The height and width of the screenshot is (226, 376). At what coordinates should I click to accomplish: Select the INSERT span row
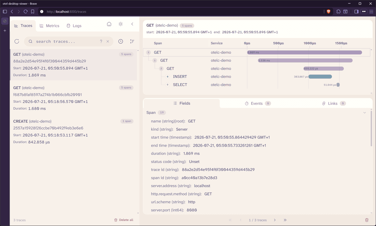click(x=257, y=77)
